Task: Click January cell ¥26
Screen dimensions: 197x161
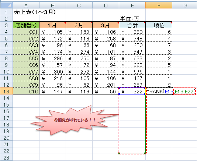Action: pyautogui.click(x=53, y=85)
